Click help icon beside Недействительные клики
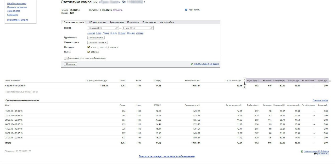The height and width of the screenshot is (164, 335). 37,92
